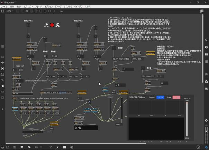This screenshot has height=150, width=209.
Task: Open the star favorites icon in left sidebar
Action: pyautogui.click(x=2, y=109)
